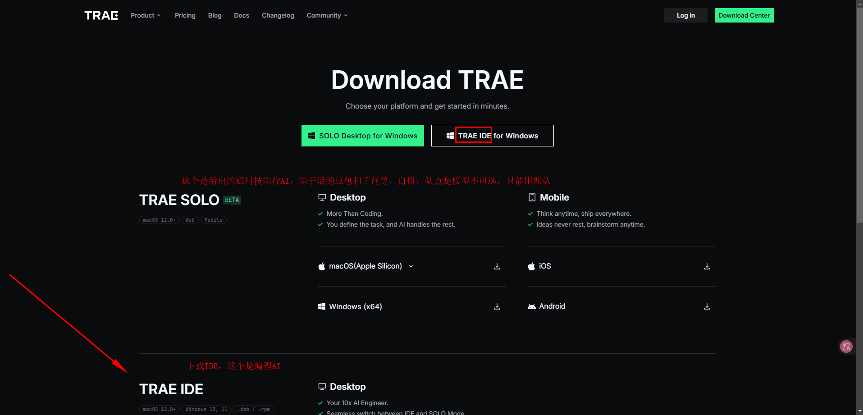Click the Mobile tag under TRAE SOLO
The height and width of the screenshot is (415, 863).
214,220
